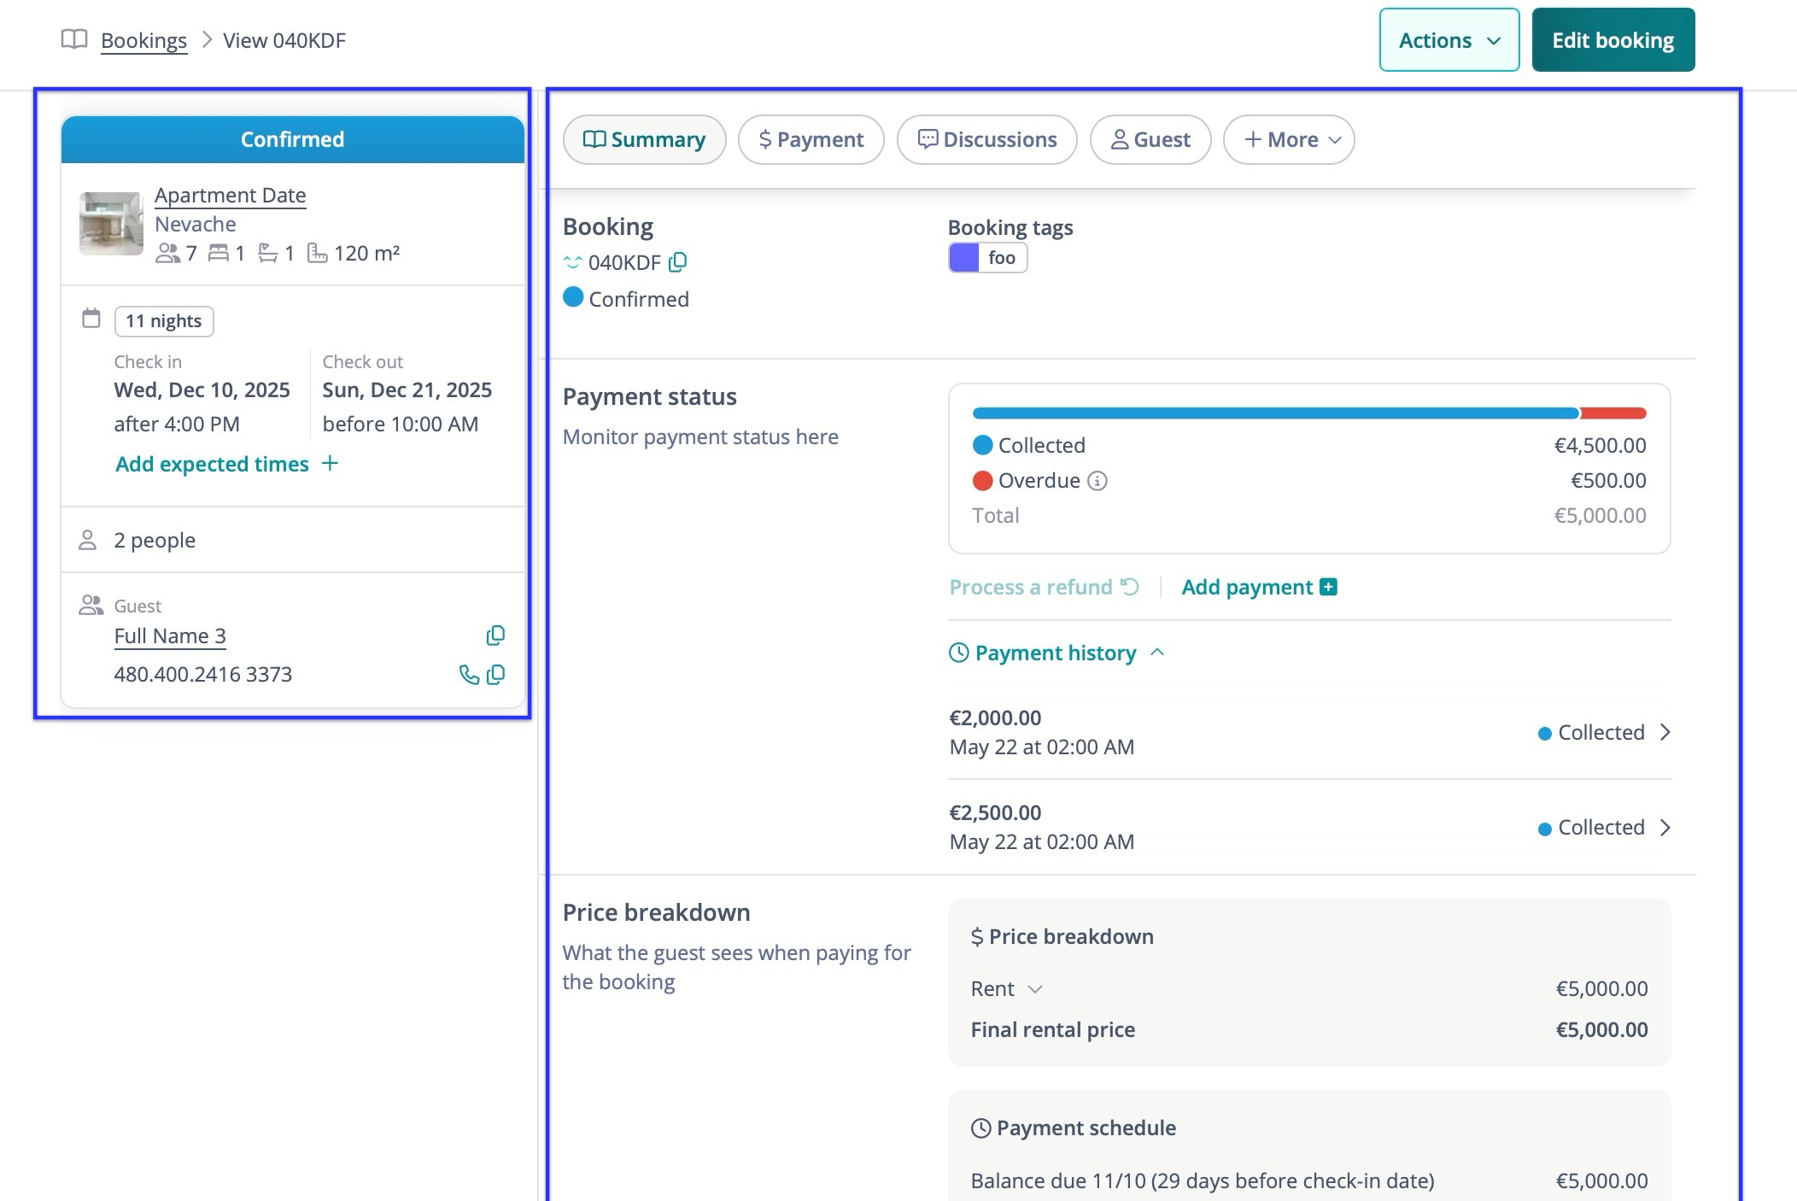Click the Overdue info icon
1797x1201 pixels.
click(1098, 481)
